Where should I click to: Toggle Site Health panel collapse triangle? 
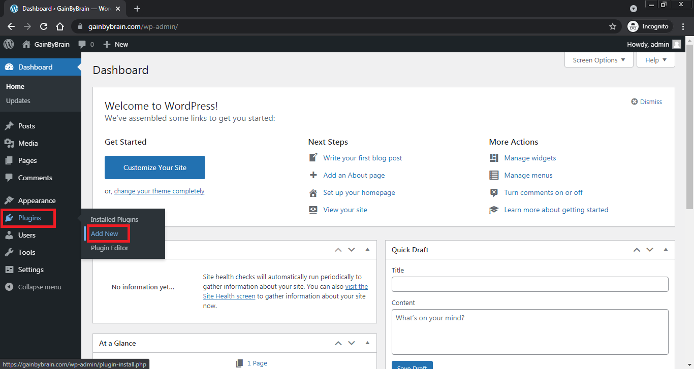(367, 250)
